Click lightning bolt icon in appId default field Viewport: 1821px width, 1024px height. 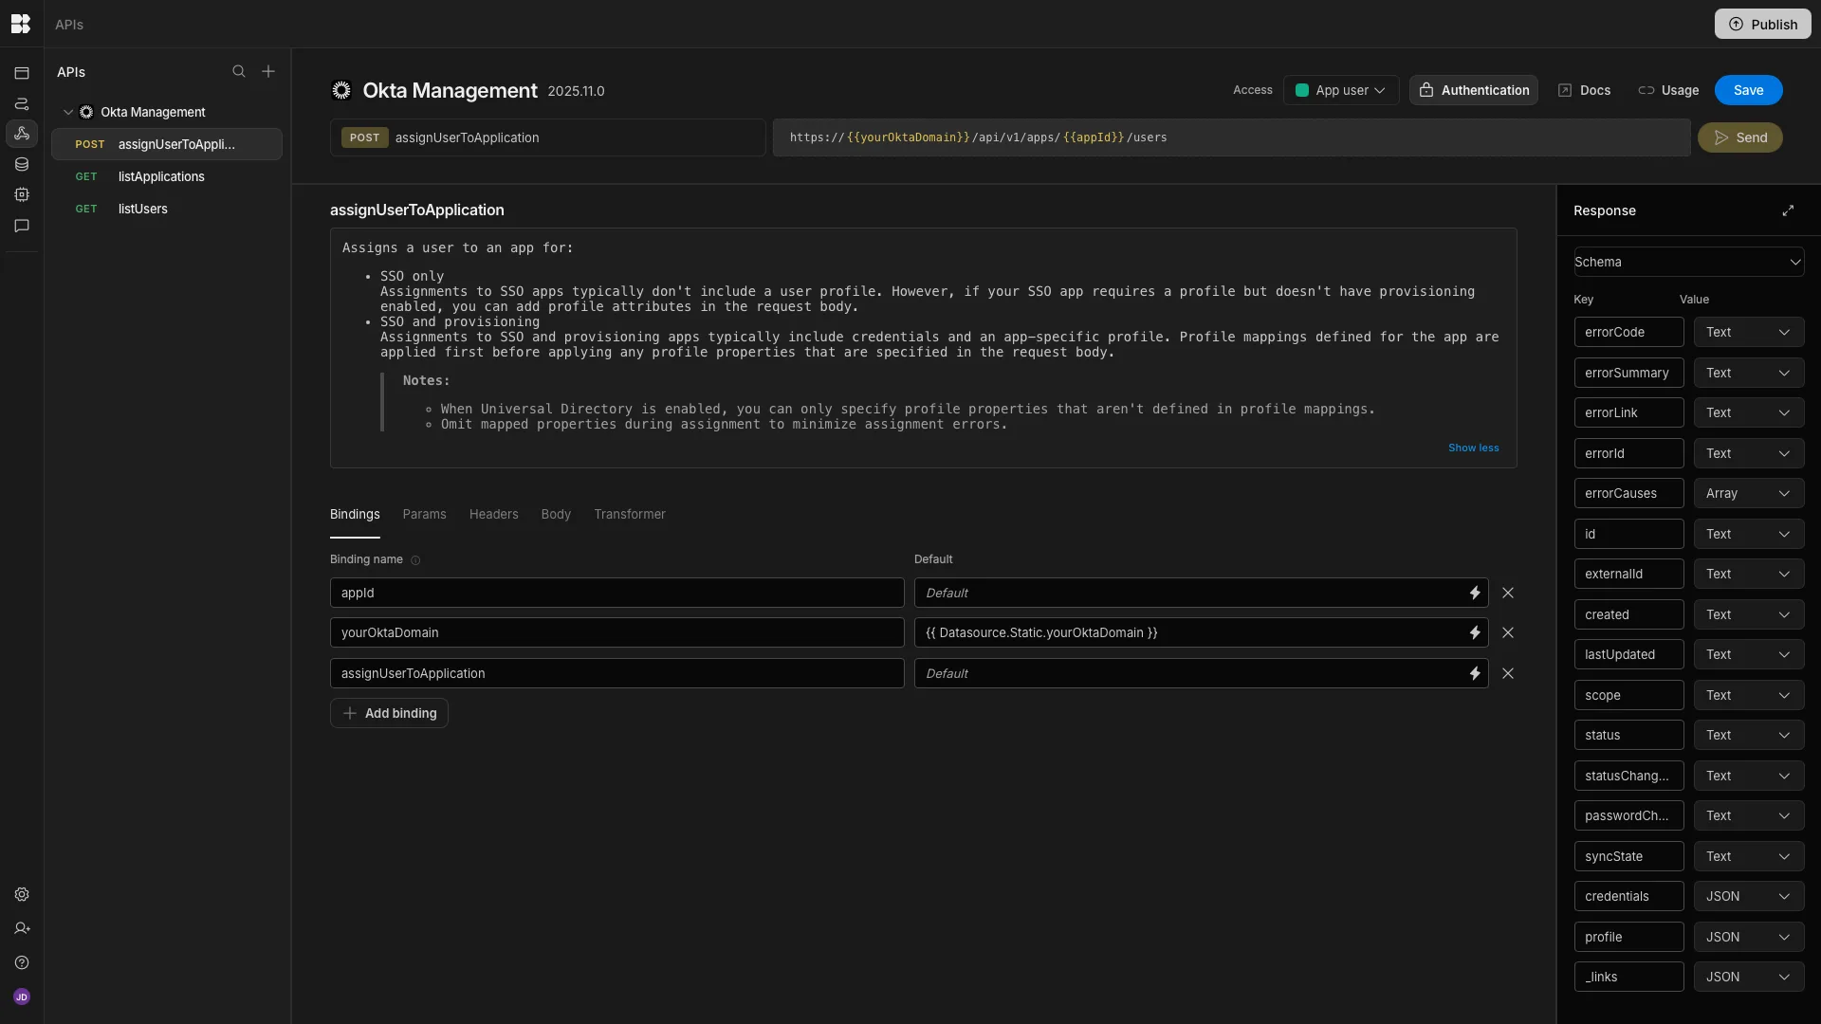click(x=1475, y=593)
